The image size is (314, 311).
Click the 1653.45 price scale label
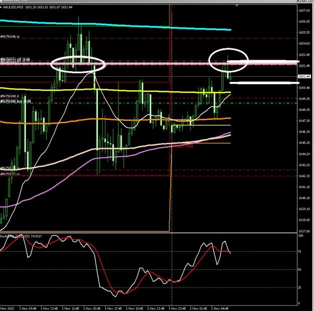304,55
